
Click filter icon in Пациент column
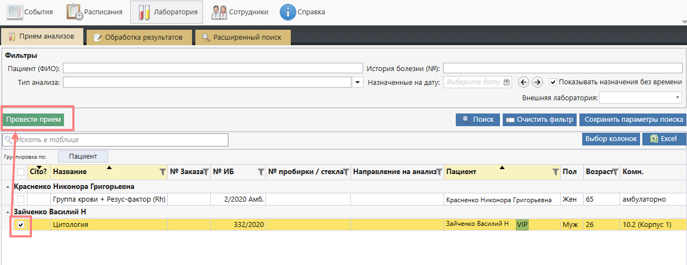[x=556, y=172]
